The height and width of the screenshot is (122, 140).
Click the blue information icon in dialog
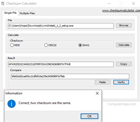12,104
